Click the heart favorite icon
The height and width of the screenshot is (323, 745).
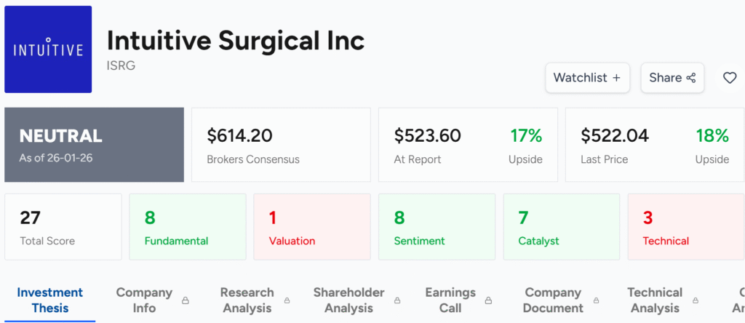(729, 78)
